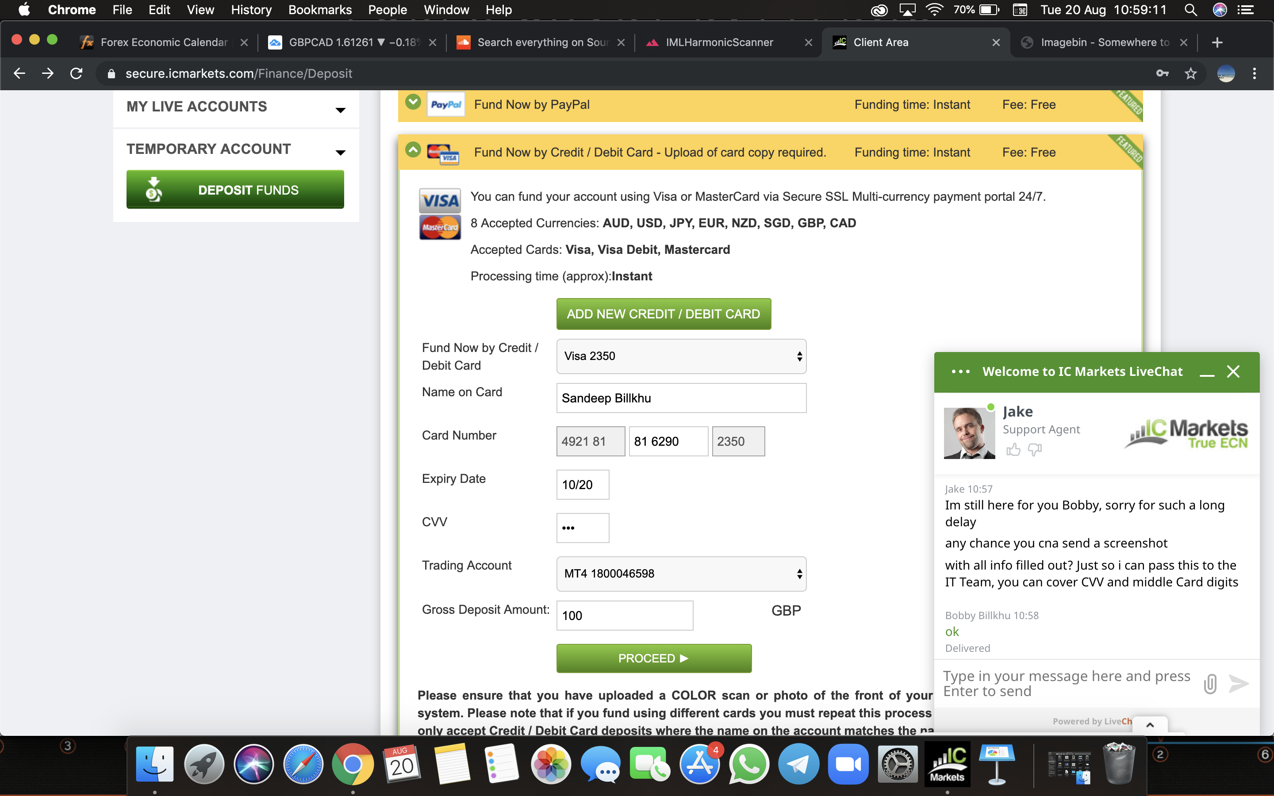
Task: Open Finder from the Dock
Action: 155,765
